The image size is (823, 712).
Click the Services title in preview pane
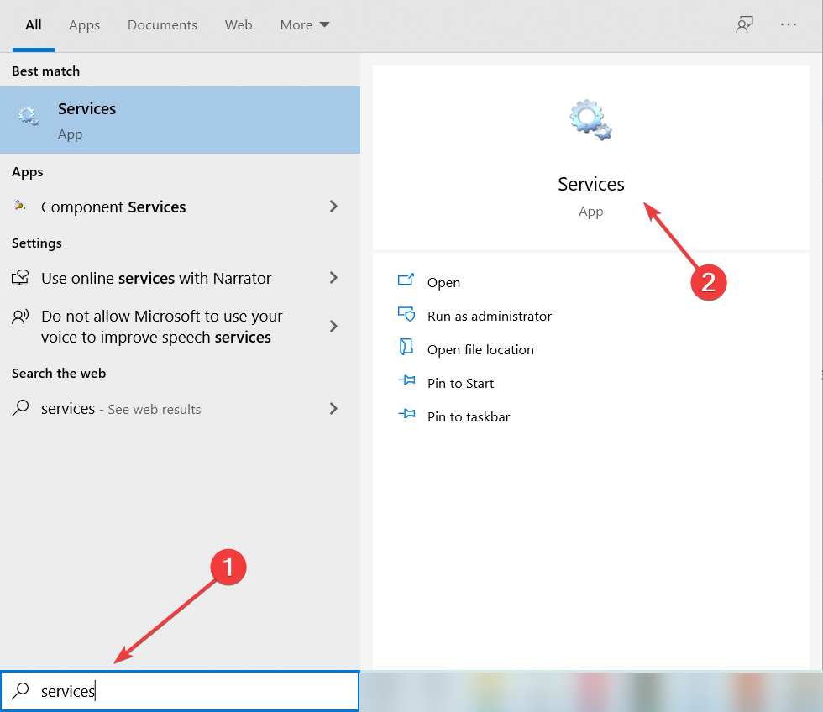tap(591, 184)
